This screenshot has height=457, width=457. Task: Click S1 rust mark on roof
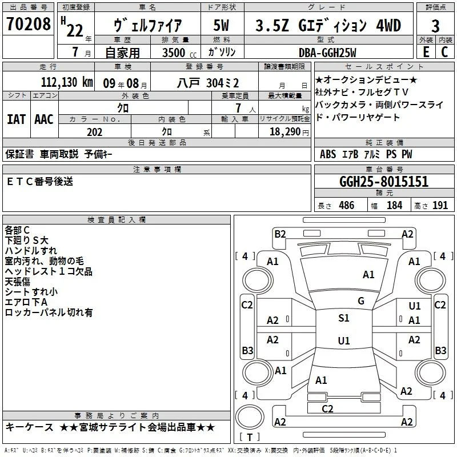[344, 318]
